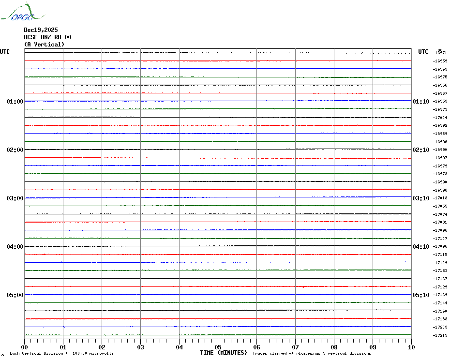The width and height of the screenshot is (450, 360).
Task: Click the DC offset value -16956
Action: pos(440,85)
